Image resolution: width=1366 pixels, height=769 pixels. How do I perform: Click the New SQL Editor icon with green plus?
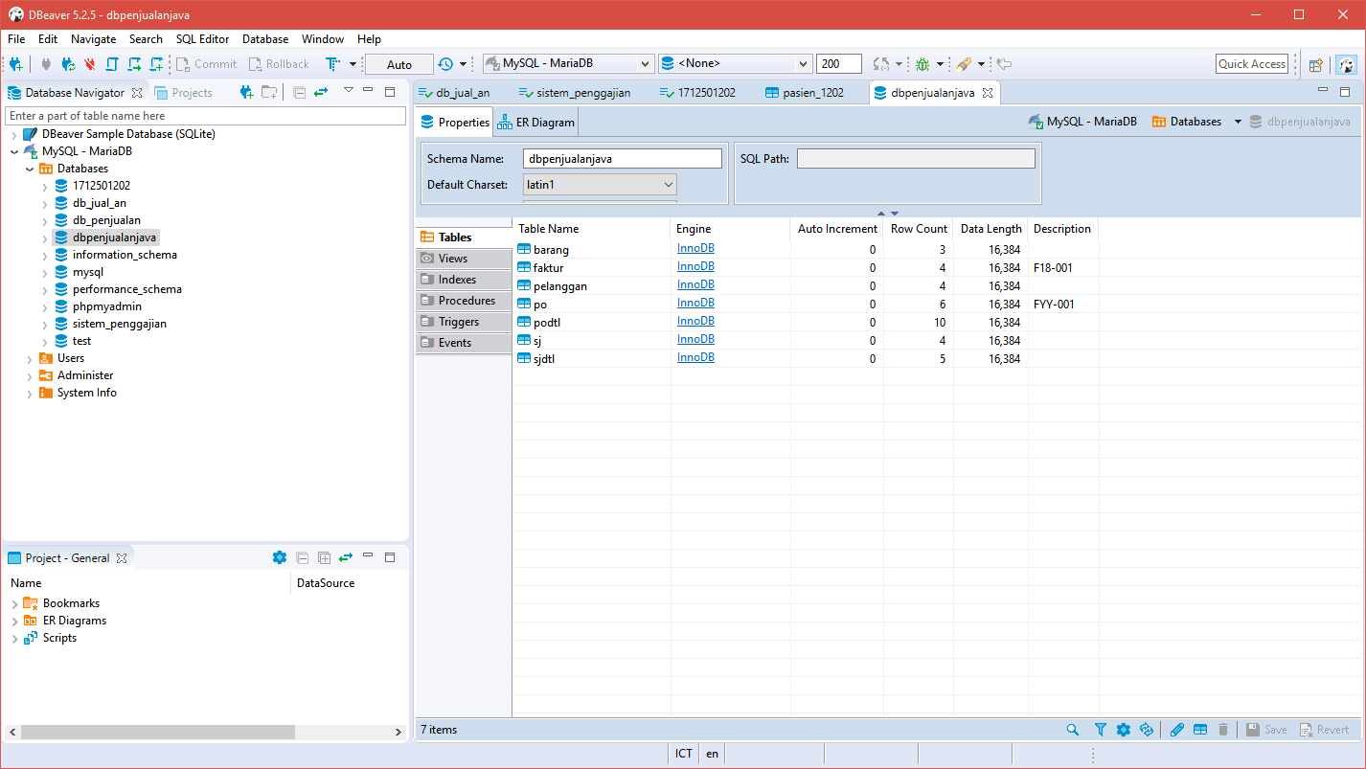[x=156, y=64]
